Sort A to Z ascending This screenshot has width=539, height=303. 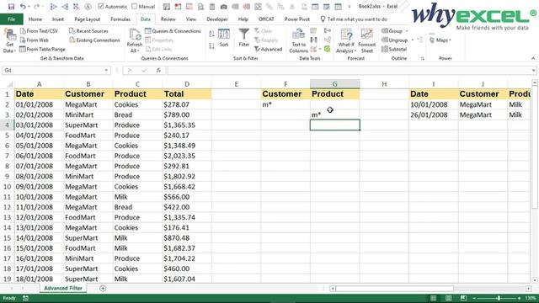[x=211, y=34]
